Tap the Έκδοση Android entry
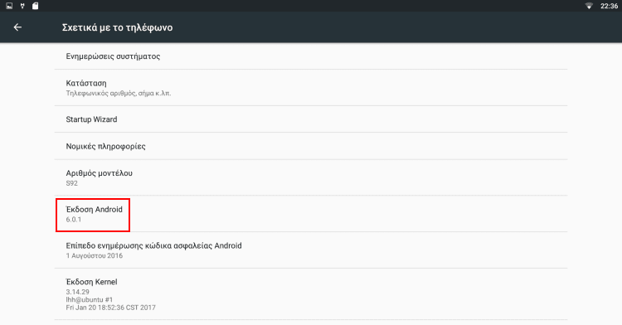 coord(311,214)
